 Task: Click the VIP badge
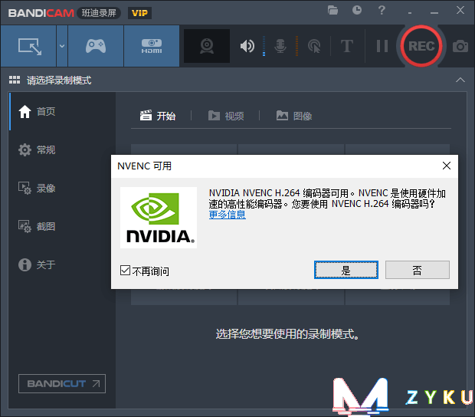[x=139, y=13]
